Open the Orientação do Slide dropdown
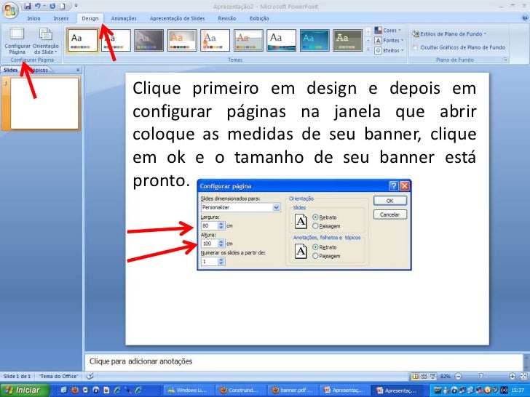The image size is (530, 397). tap(46, 41)
